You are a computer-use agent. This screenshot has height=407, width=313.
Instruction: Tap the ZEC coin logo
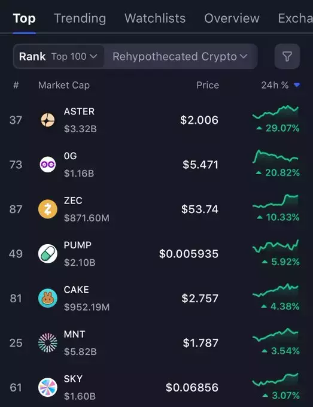[x=48, y=209]
